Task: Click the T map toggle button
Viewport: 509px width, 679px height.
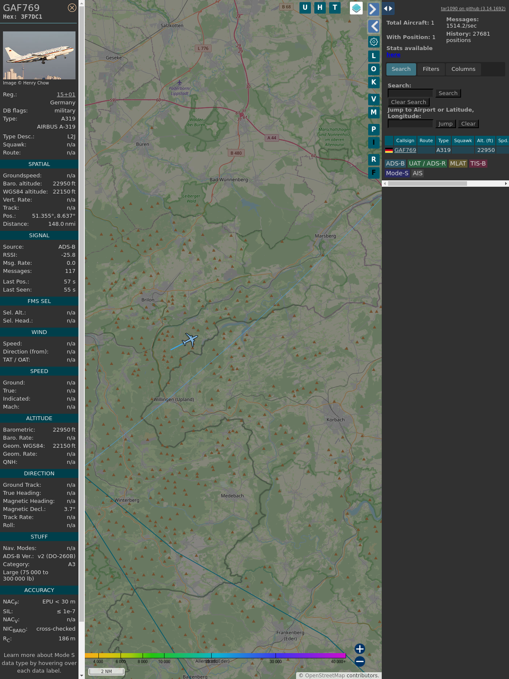Action: click(x=335, y=8)
